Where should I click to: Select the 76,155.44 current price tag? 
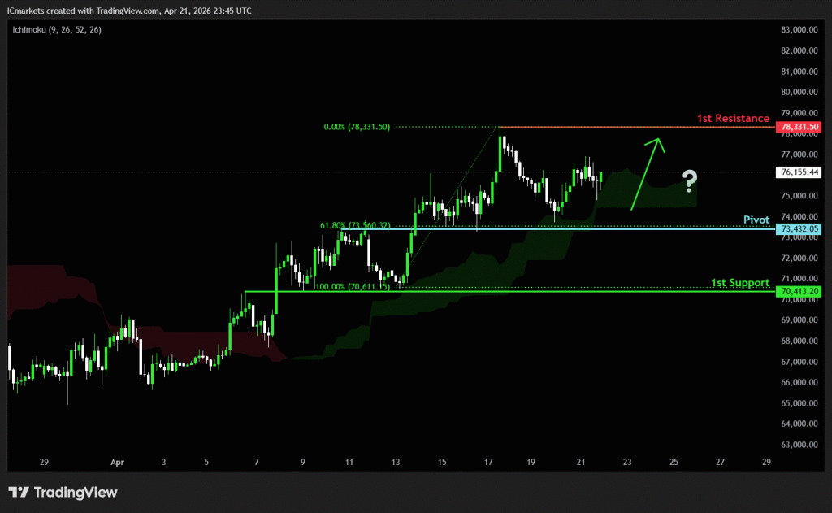pyautogui.click(x=797, y=172)
